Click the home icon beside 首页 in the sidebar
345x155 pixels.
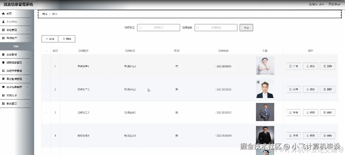tap(3, 14)
